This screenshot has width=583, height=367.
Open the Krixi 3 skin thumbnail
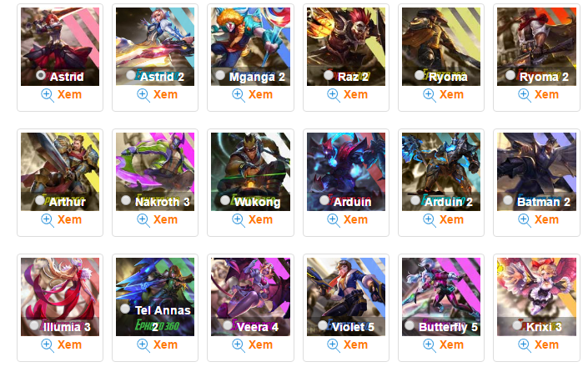coord(536,297)
